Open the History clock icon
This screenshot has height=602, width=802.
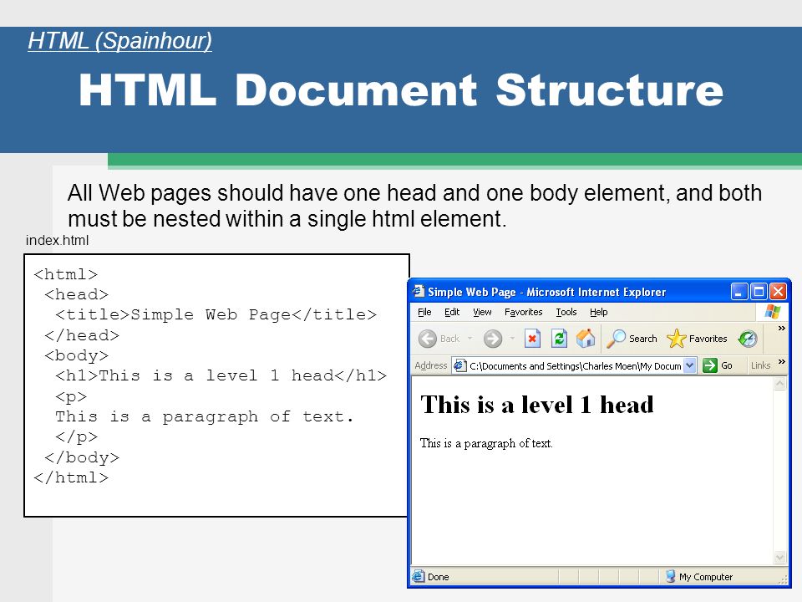(748, 339)
